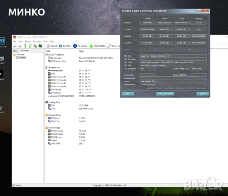
Task: Click the Sensor status bar entry
Action: click(17, 185)
